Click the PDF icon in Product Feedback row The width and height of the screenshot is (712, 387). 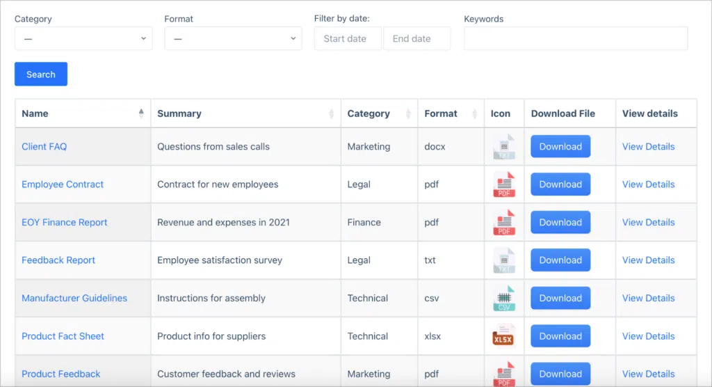[x=503, y=373]
